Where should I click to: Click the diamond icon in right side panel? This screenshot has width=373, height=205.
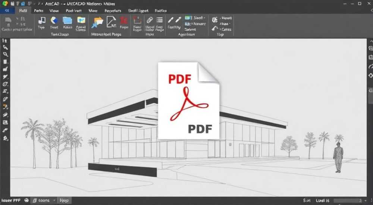click(x=371, y=75)
